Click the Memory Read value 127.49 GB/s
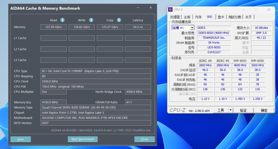This screenshot has height=149, width=278. pos(54,27)
